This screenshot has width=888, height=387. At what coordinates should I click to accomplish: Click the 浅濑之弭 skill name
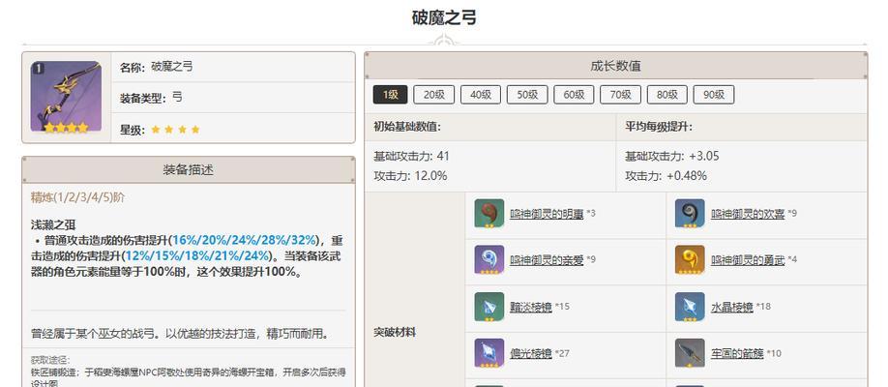[x=53, y=225]
